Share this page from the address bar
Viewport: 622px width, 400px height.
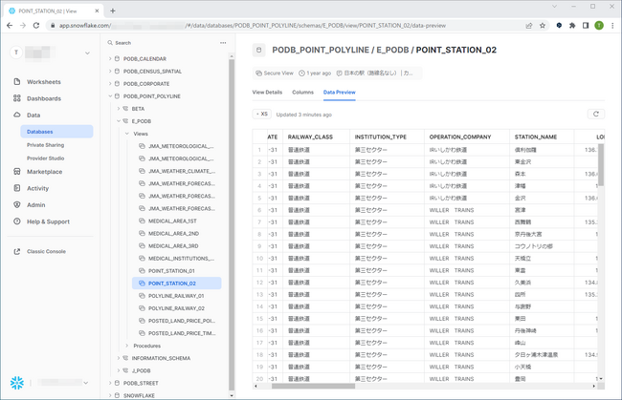[x=529, y=26]
